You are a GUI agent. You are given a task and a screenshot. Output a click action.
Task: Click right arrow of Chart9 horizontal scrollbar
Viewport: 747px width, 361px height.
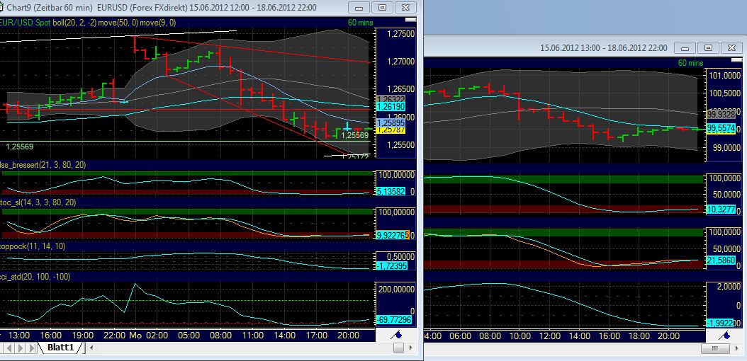(x=412, y=348)
